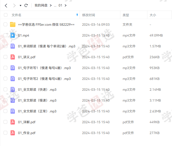Screen dimensions: 172x146
Task: Click PDF icon of 01_讲义.pdf
Action: 13,57
